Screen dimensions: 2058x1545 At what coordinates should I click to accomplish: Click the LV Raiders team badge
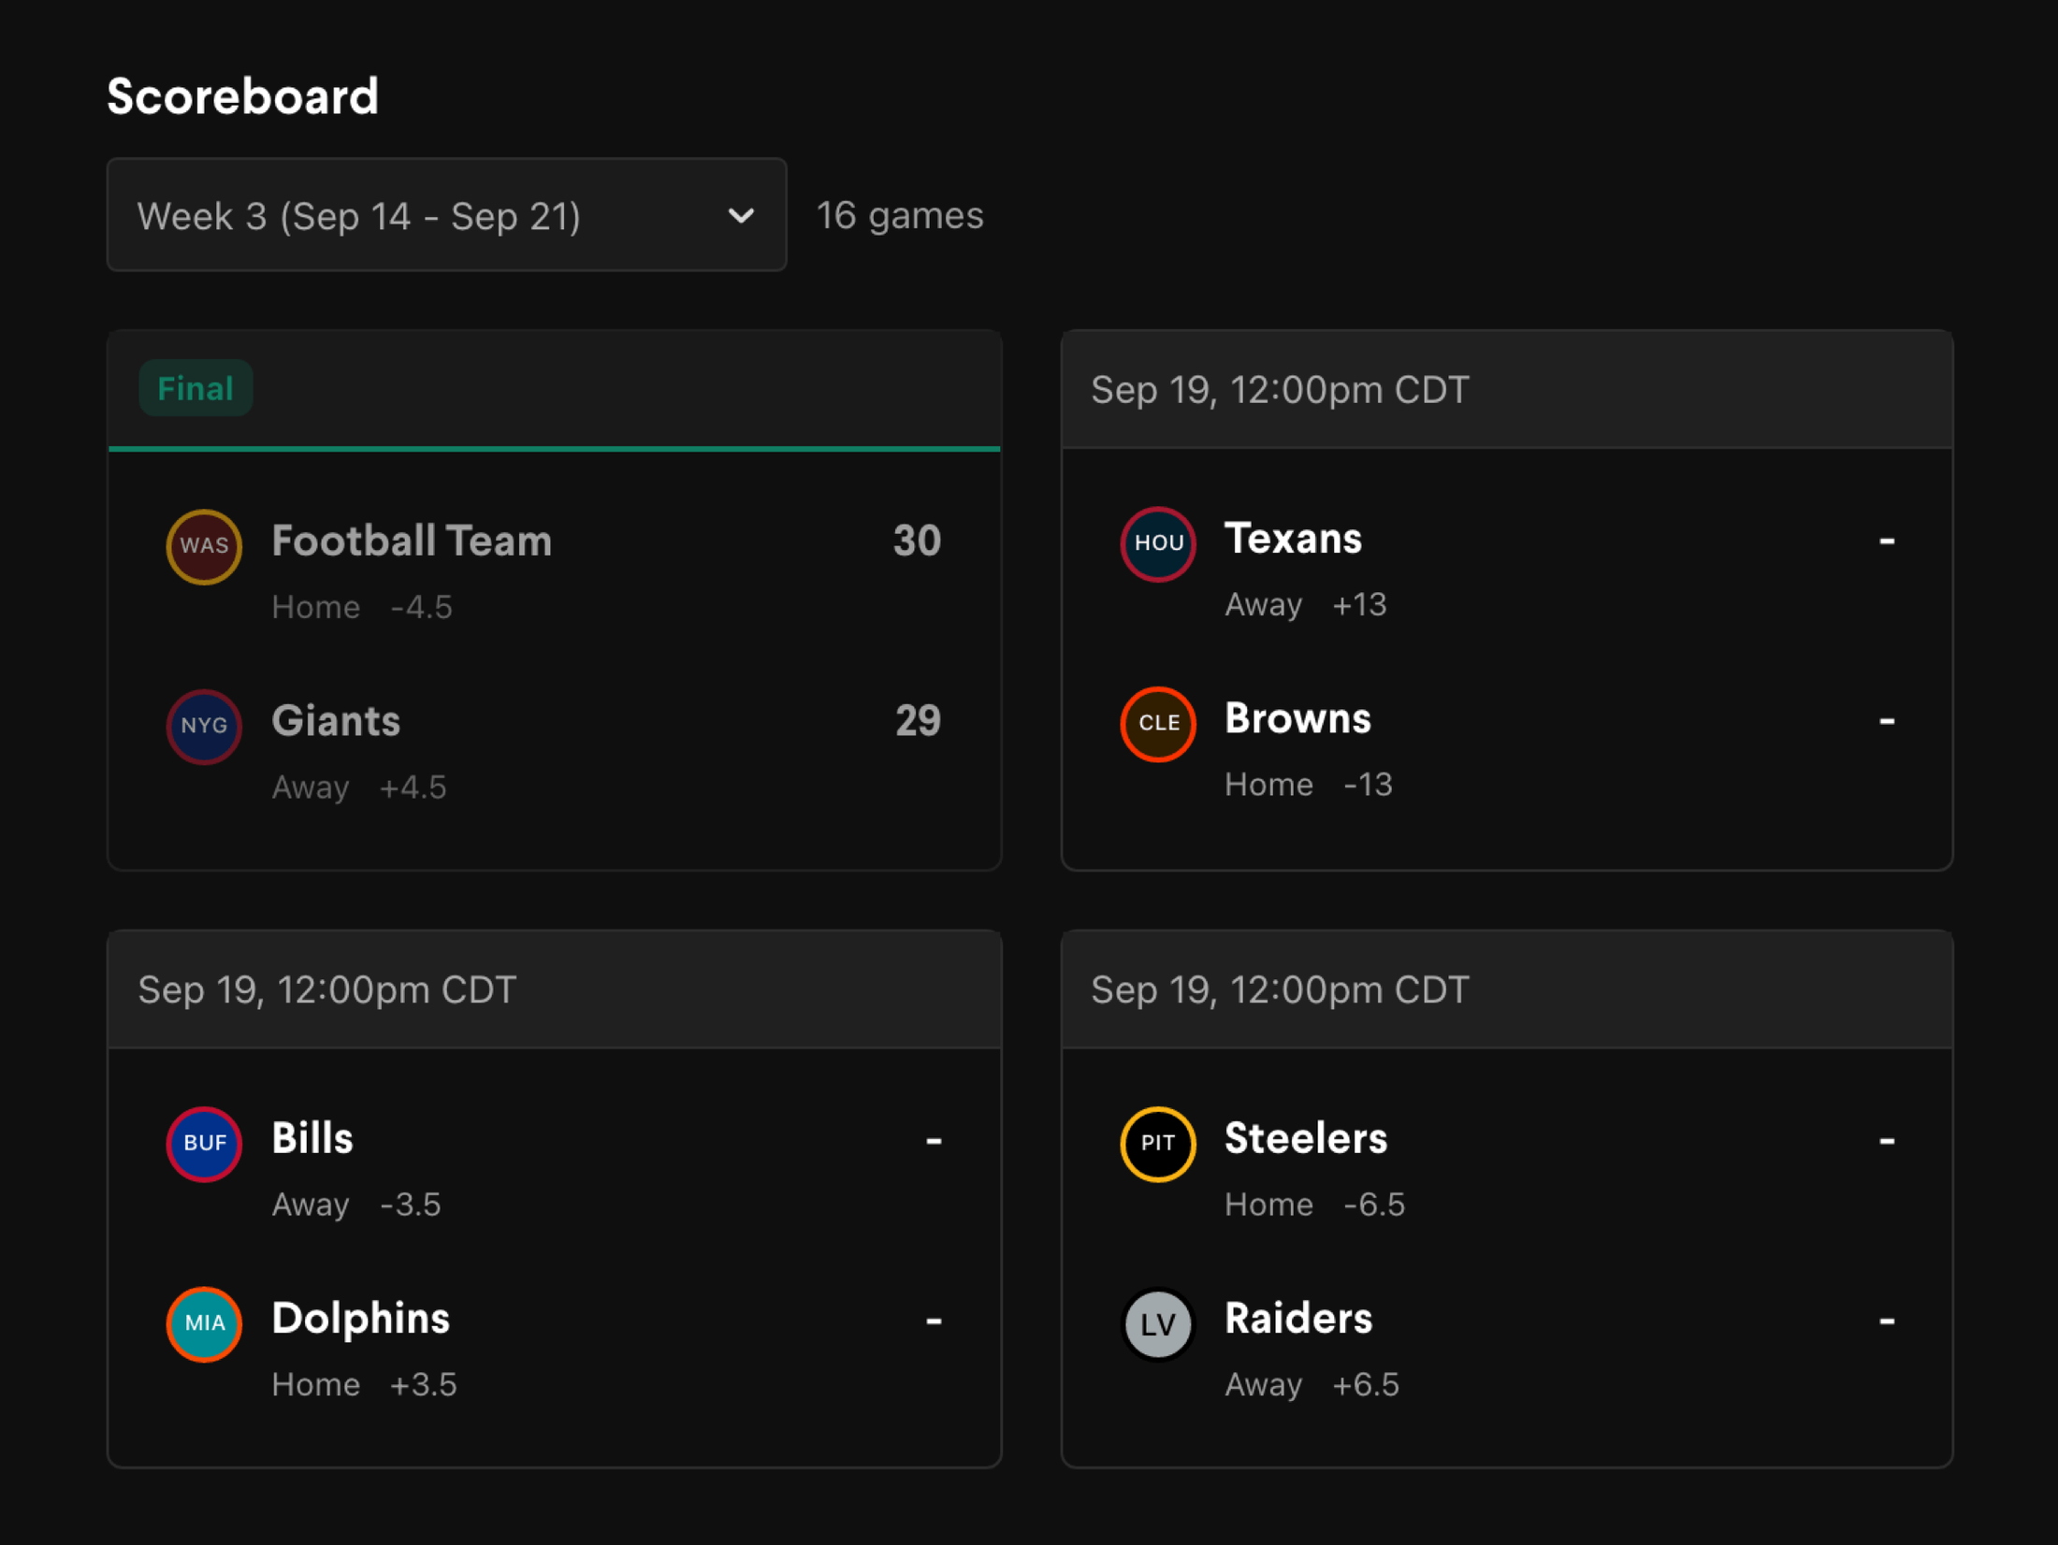click(x=1158, y=1324)
